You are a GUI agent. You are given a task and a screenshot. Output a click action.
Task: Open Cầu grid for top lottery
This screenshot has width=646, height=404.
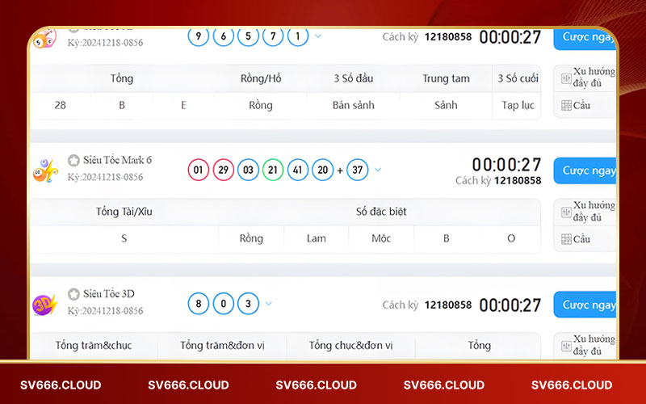576,106
